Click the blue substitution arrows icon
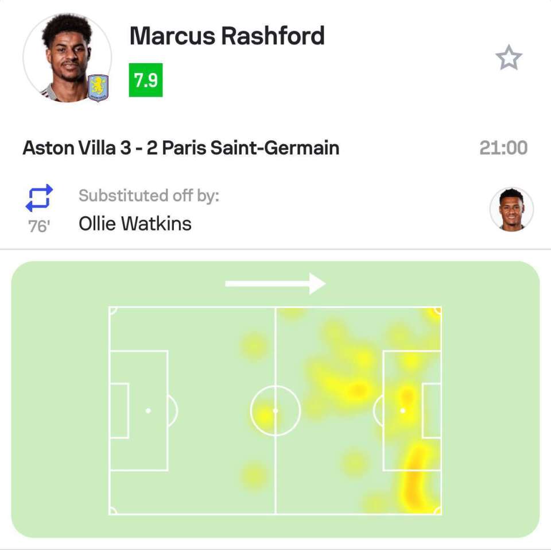 (39, 198)
